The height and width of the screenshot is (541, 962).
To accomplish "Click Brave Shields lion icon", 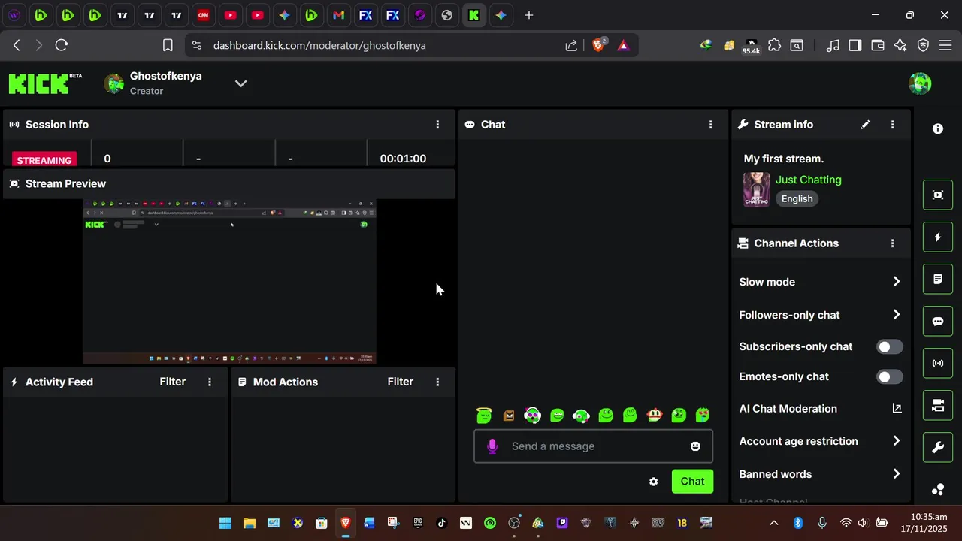I will [598, 45].
